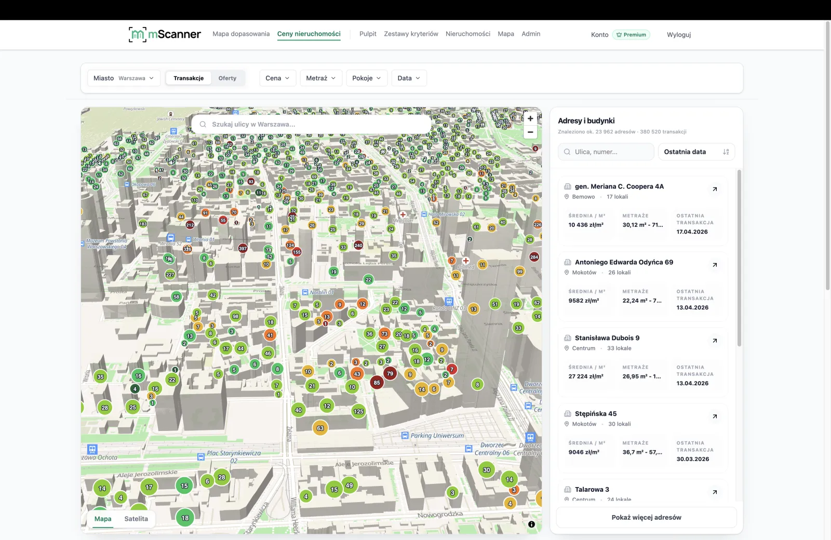
Task: Click the dark red cluster marker 79
Action: [x=390, y=373]
